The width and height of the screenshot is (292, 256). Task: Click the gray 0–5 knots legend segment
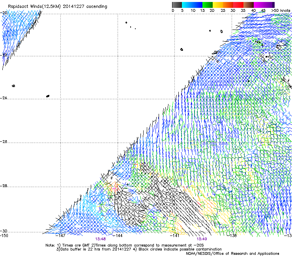(x=177, y=5)
